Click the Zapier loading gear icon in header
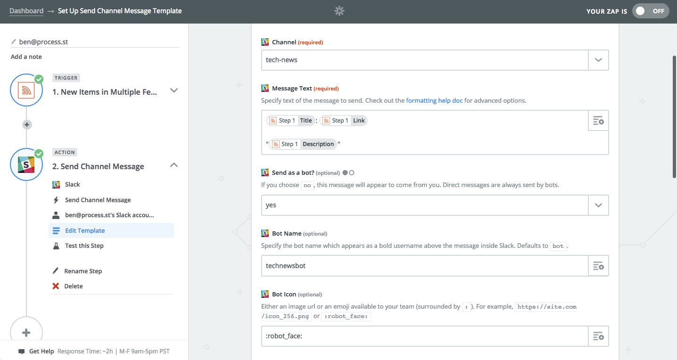Viewport: 677px width, 360px height. (339, 11)
